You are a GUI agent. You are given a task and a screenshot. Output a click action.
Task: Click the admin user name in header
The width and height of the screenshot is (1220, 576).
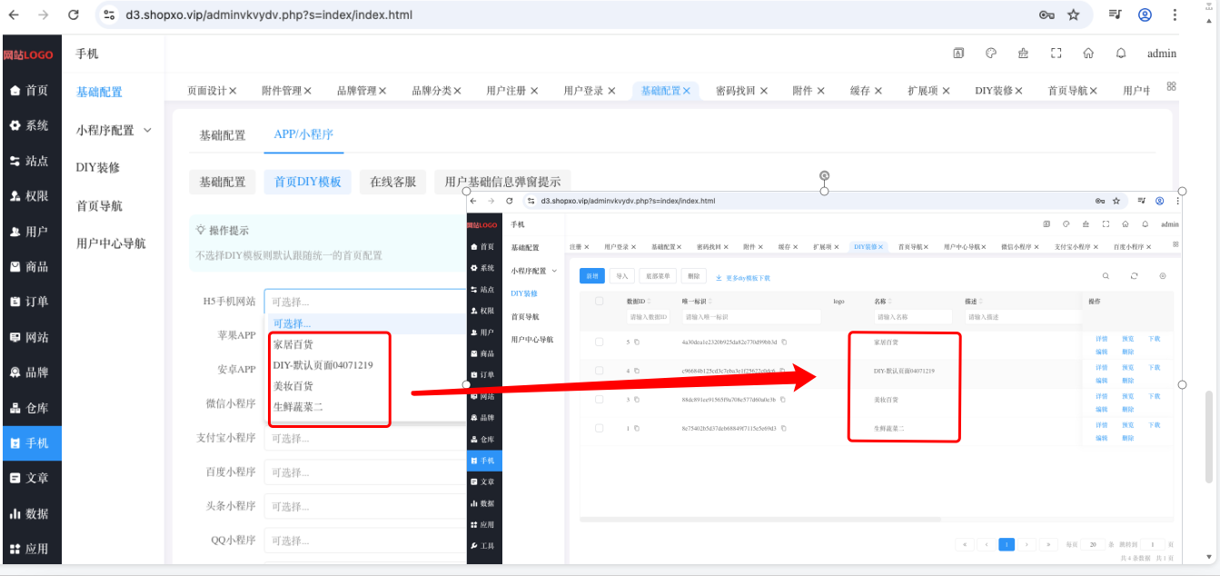1162,54
